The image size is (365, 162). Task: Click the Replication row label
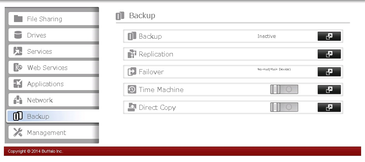156,54
